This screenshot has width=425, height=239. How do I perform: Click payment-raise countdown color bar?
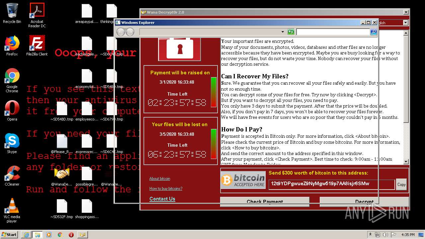tap(213, 92)
